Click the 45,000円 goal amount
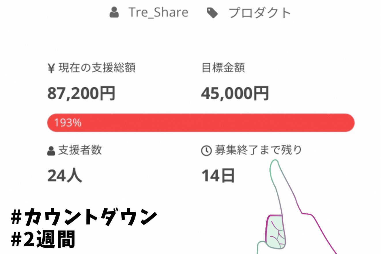Viewport: 381px width, 254px height. point(235,93)
